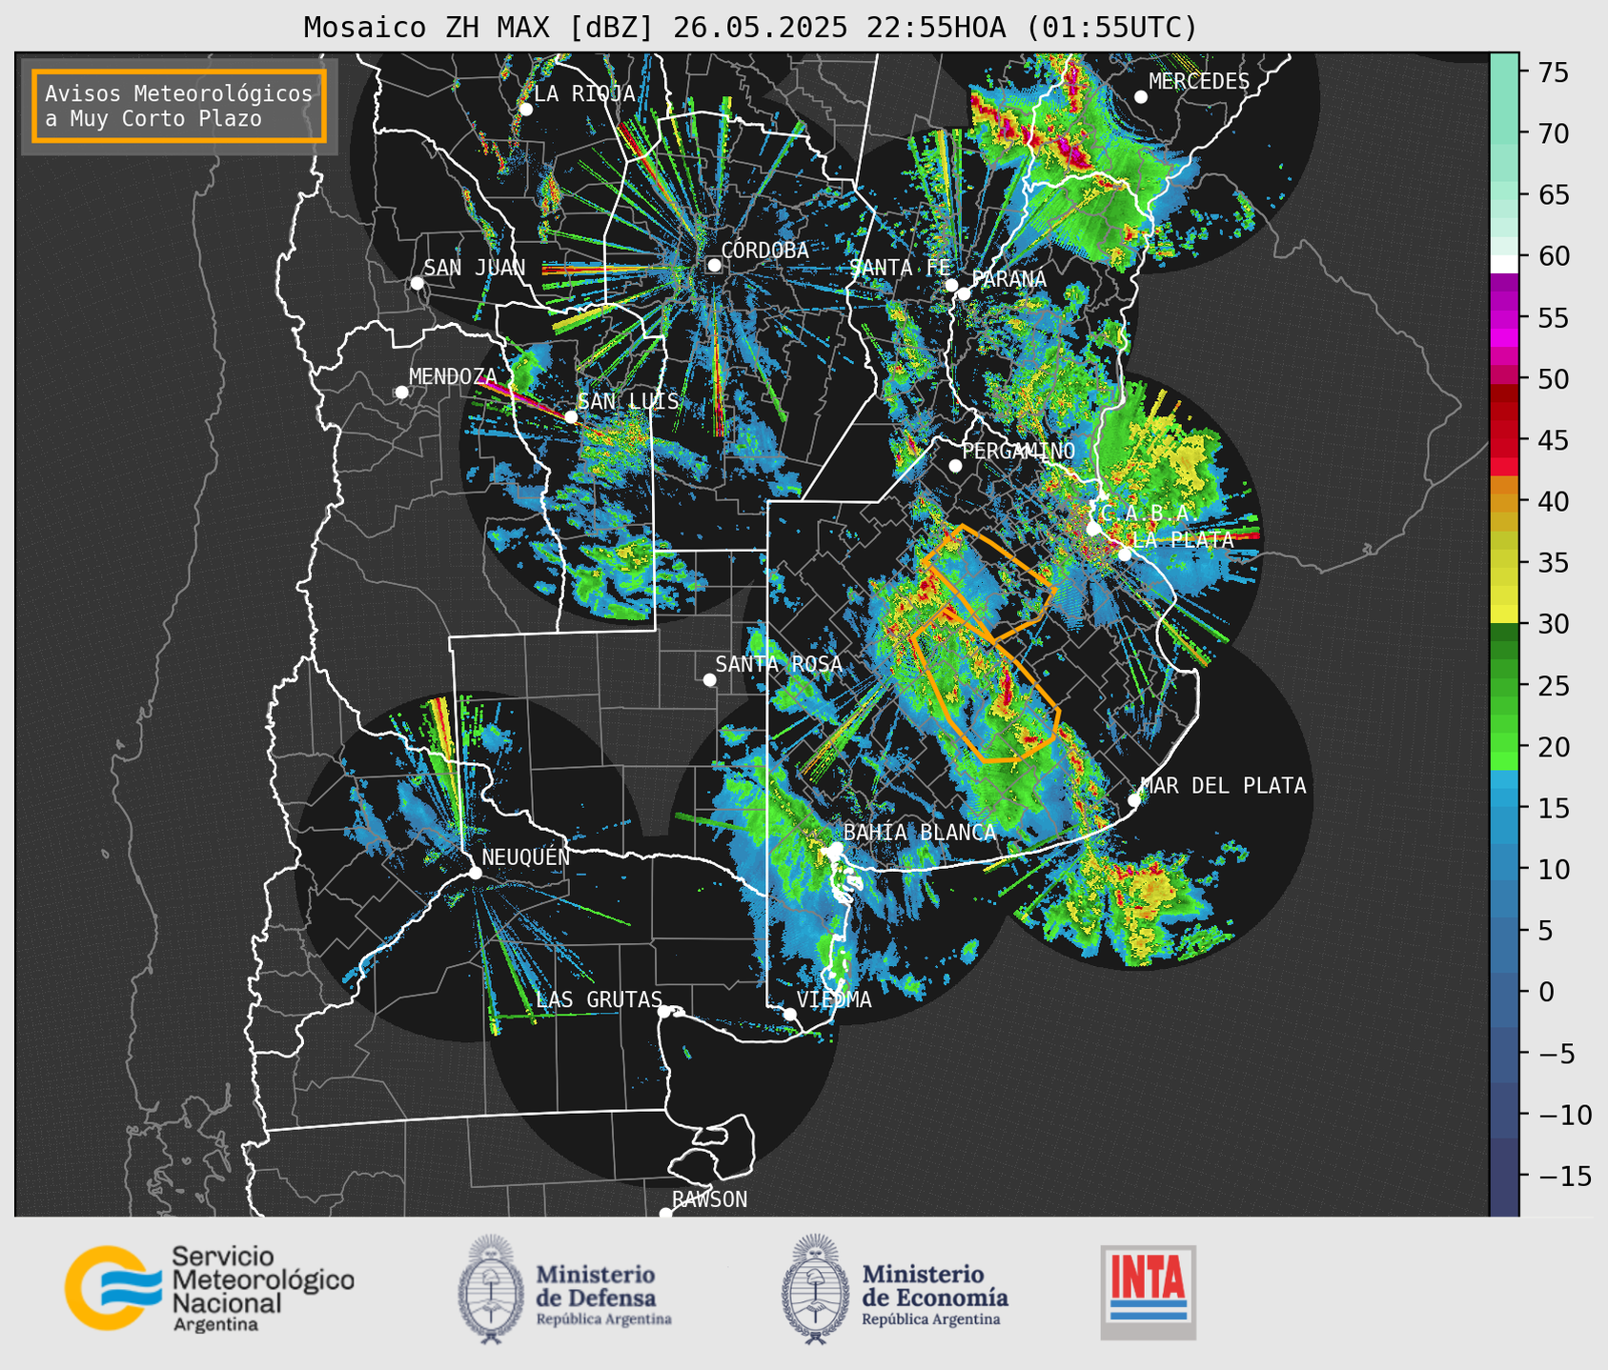
Task: Click the NEUQUÉN city label
Action: tap(526, 857)
